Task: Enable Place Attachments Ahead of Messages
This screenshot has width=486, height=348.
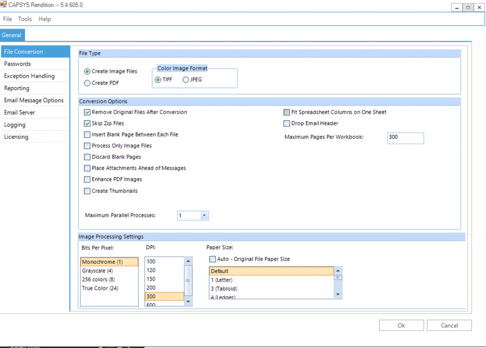Action: (87, 168)
